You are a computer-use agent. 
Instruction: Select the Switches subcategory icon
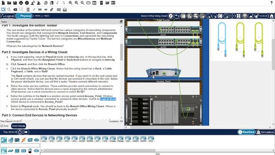pos(10,151)
